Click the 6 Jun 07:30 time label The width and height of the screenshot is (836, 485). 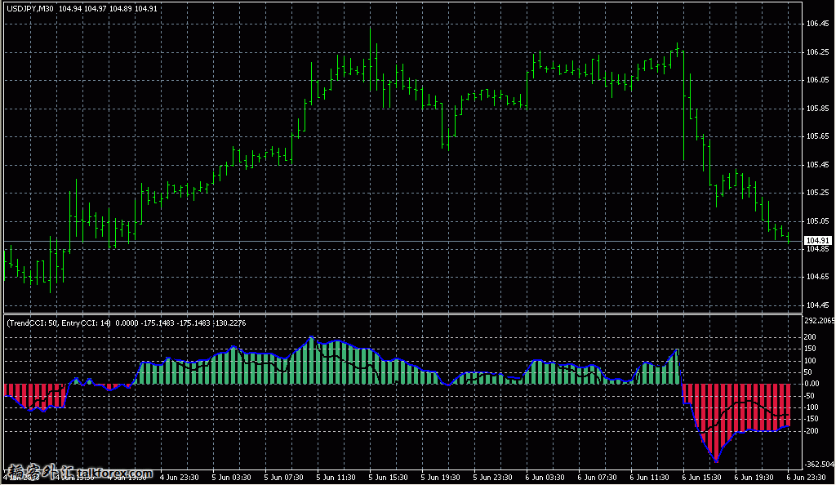pos(597,478)
